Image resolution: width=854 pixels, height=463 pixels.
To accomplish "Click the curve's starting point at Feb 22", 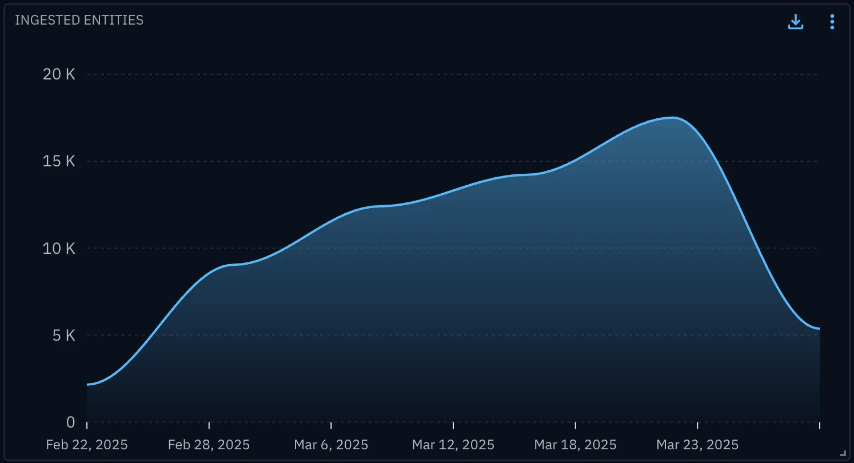I will tap(87, 384).
